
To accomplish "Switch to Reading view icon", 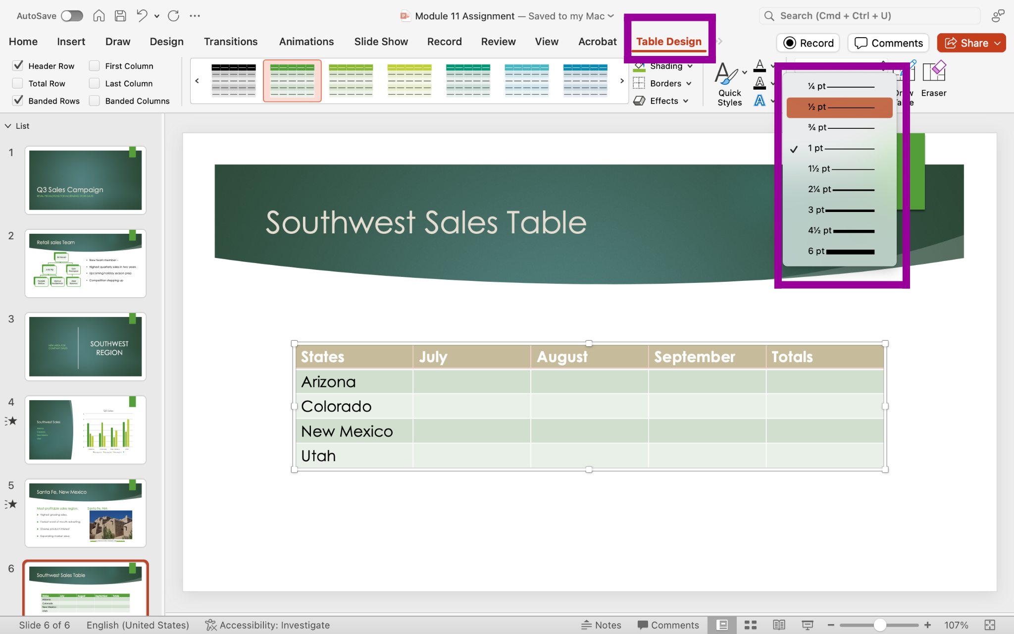I will pos(779,625).
